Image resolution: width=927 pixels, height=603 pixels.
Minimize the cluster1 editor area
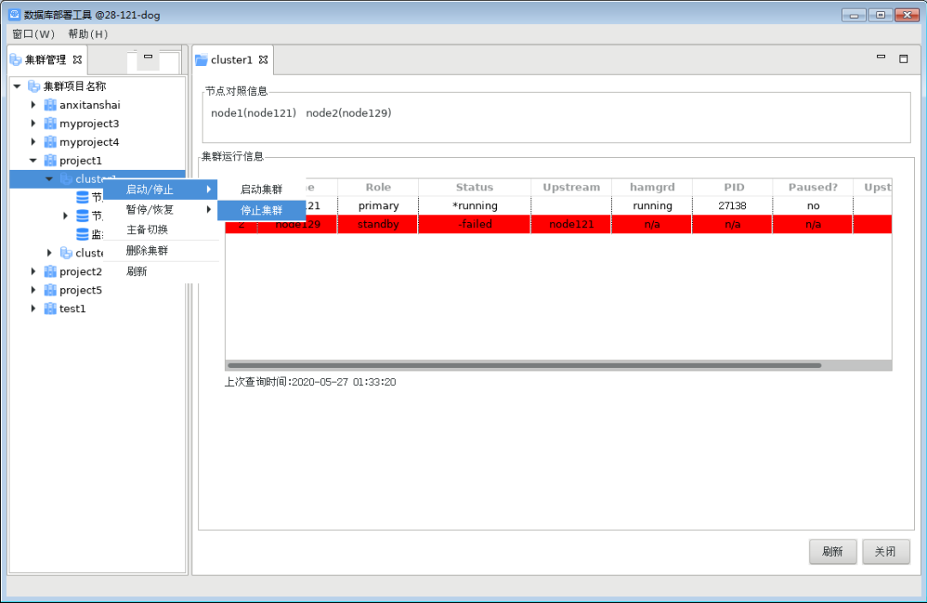(881, 57)
